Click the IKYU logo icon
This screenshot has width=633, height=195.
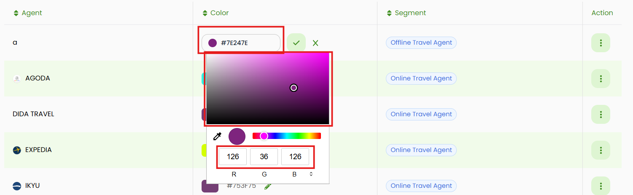(x=17, y=186)
